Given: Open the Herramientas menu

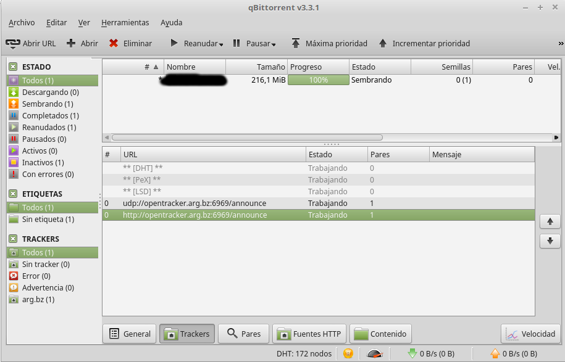Looking at the screenshot, I should click(125, 22).
